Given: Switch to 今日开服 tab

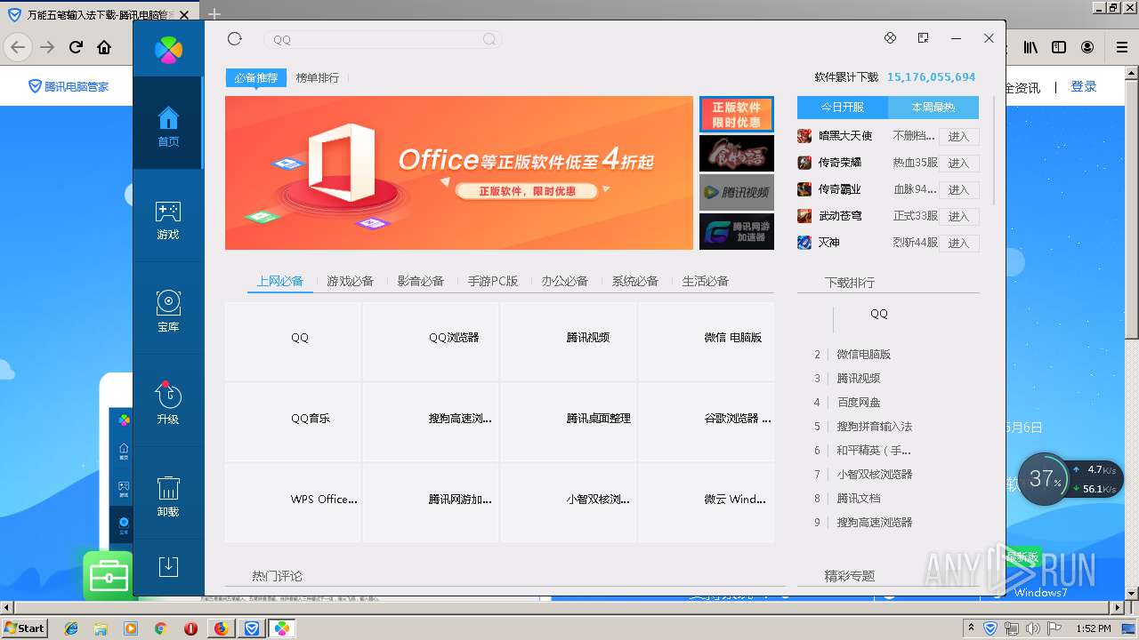Looking at the screenshot, I should click(x=843, y=107).
